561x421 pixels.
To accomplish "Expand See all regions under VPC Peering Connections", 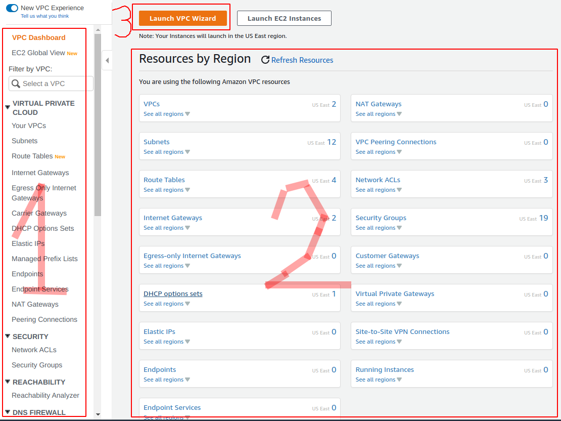I will point(379,152).
